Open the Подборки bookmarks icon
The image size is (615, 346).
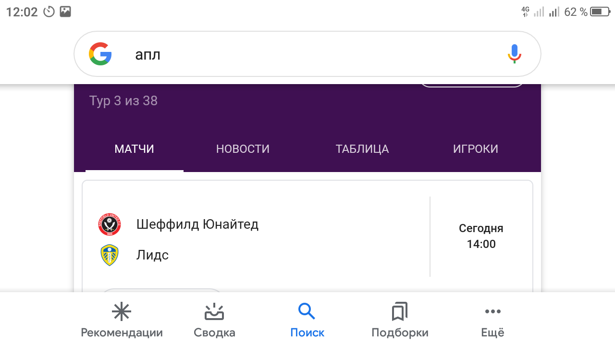[400, 312]
